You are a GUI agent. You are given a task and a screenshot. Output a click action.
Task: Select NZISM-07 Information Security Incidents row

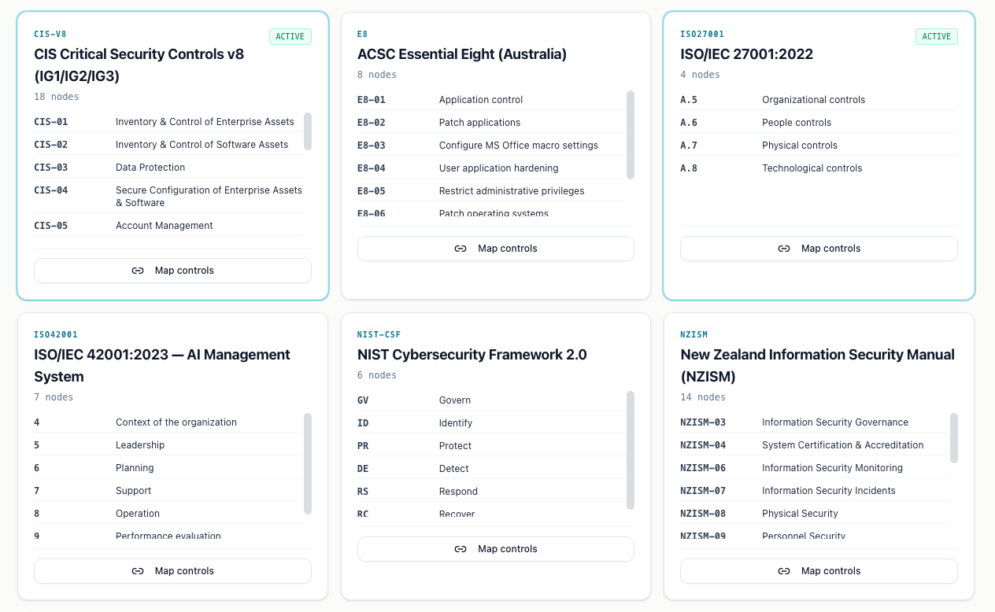[x=815, y=491]
